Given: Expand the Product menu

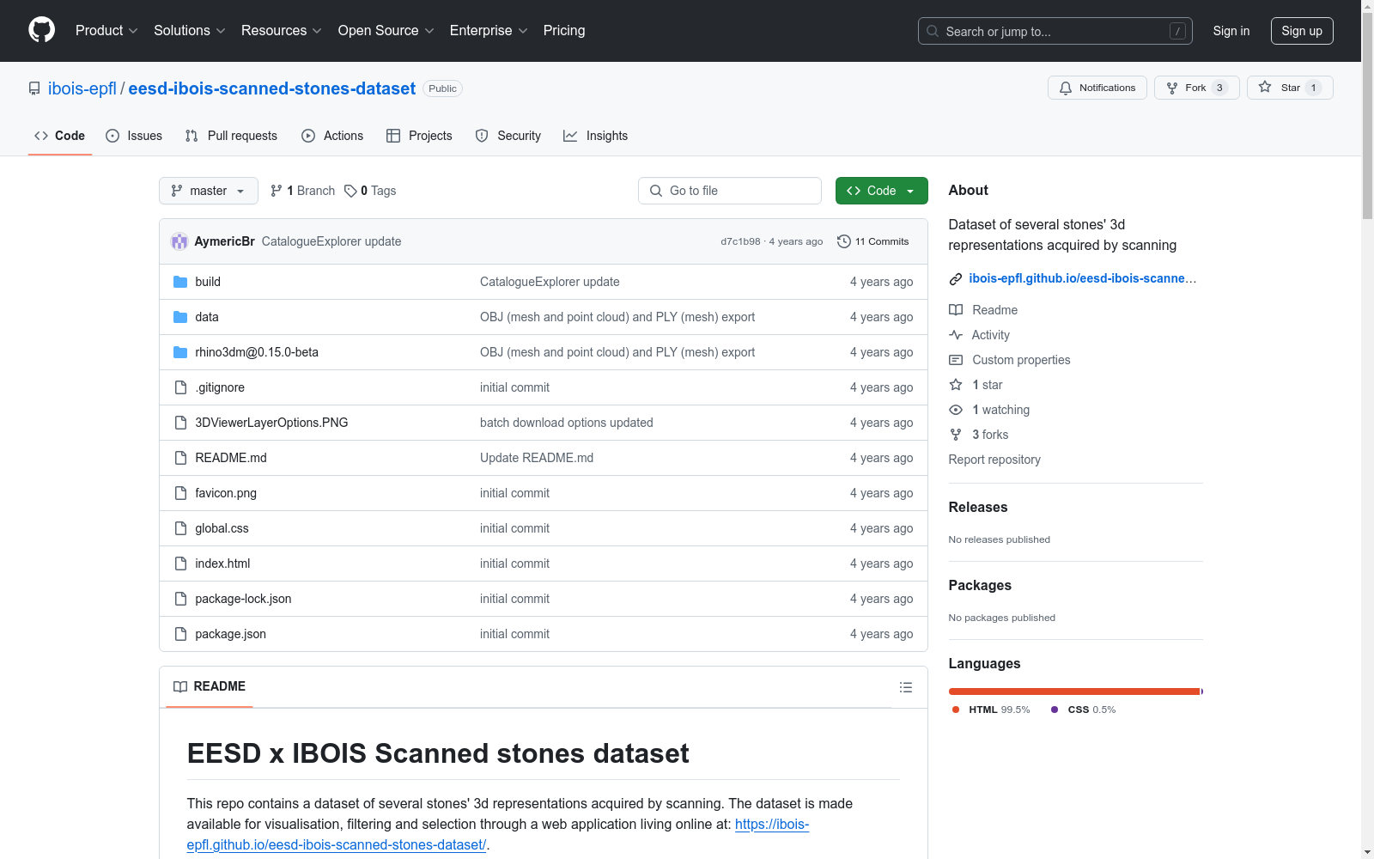Looking at the screenshot, I should tap(106, 30).
